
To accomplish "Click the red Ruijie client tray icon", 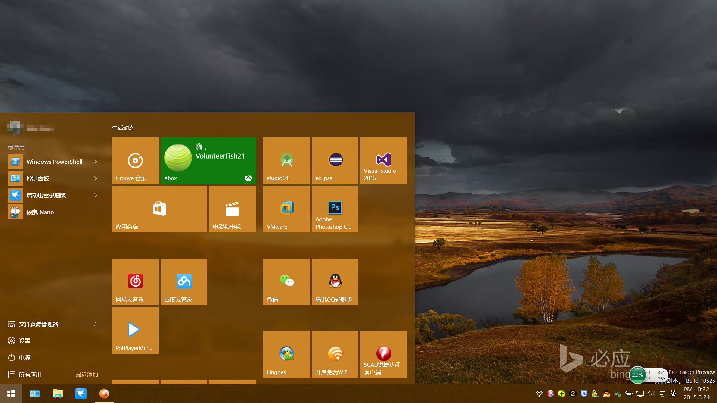I will click(x=550, y=394).
